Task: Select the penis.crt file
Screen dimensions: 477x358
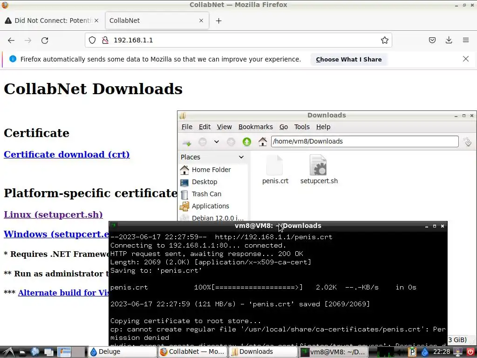Action: tap(275, 169)
